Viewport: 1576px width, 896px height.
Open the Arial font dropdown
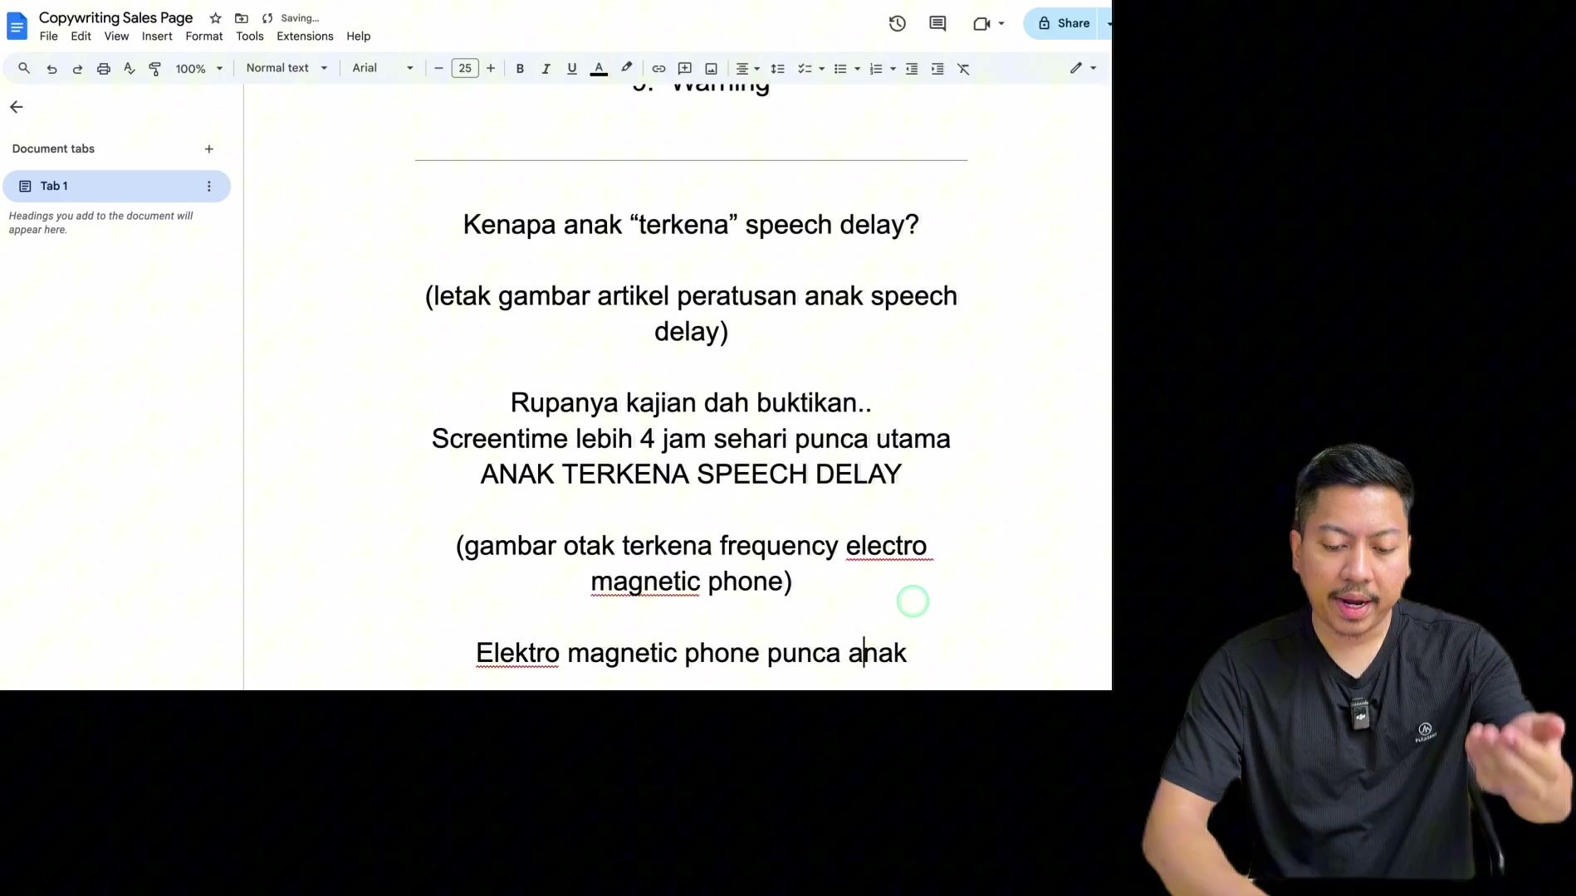click(x=383, y=68)
